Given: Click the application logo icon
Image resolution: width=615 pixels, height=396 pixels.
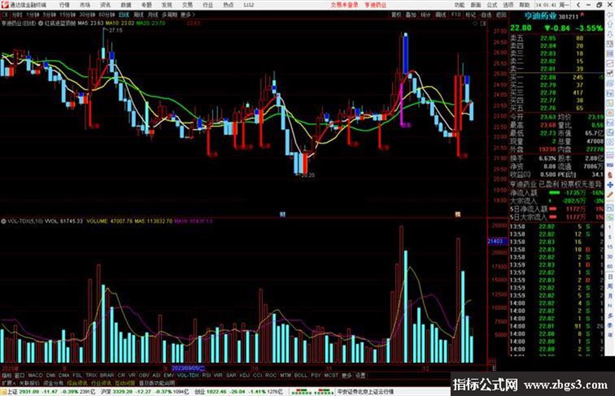Looking at the screenshot, I should tap(5, 5).
